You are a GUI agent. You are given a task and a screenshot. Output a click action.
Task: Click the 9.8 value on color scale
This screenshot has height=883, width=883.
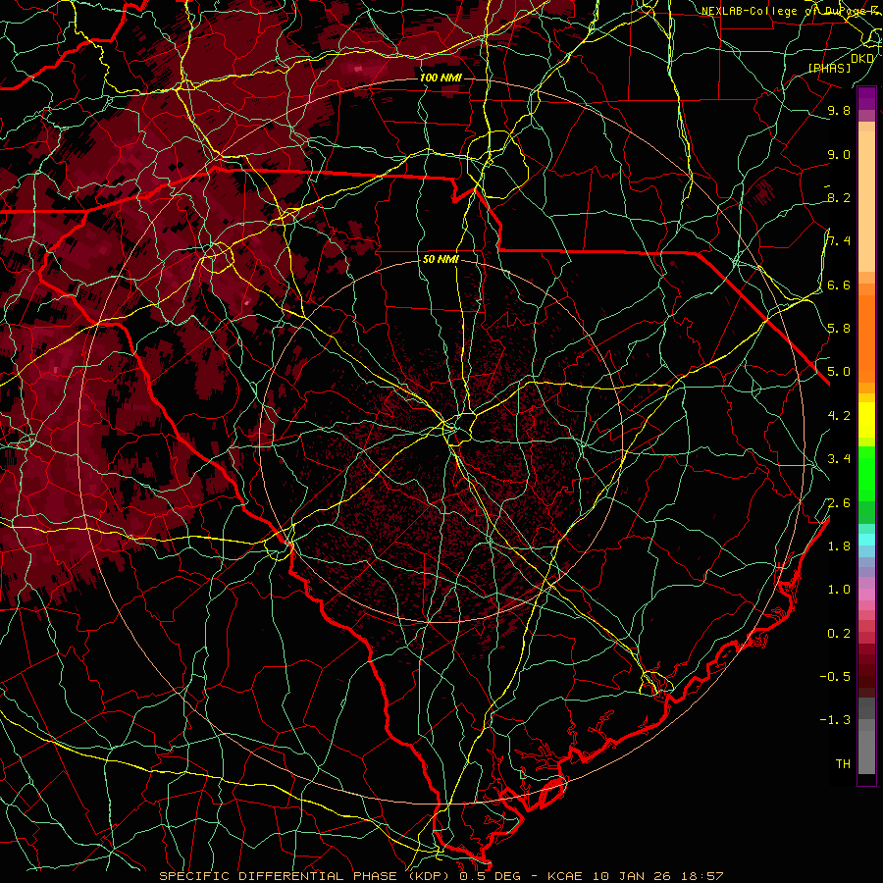tap(839, 110)
